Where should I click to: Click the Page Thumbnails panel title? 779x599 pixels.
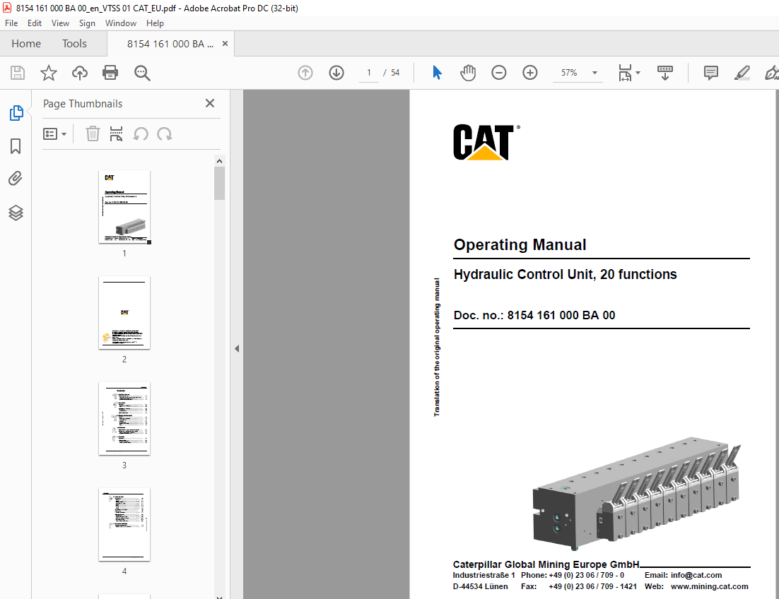pyautogui.click(x=83, y=104)
